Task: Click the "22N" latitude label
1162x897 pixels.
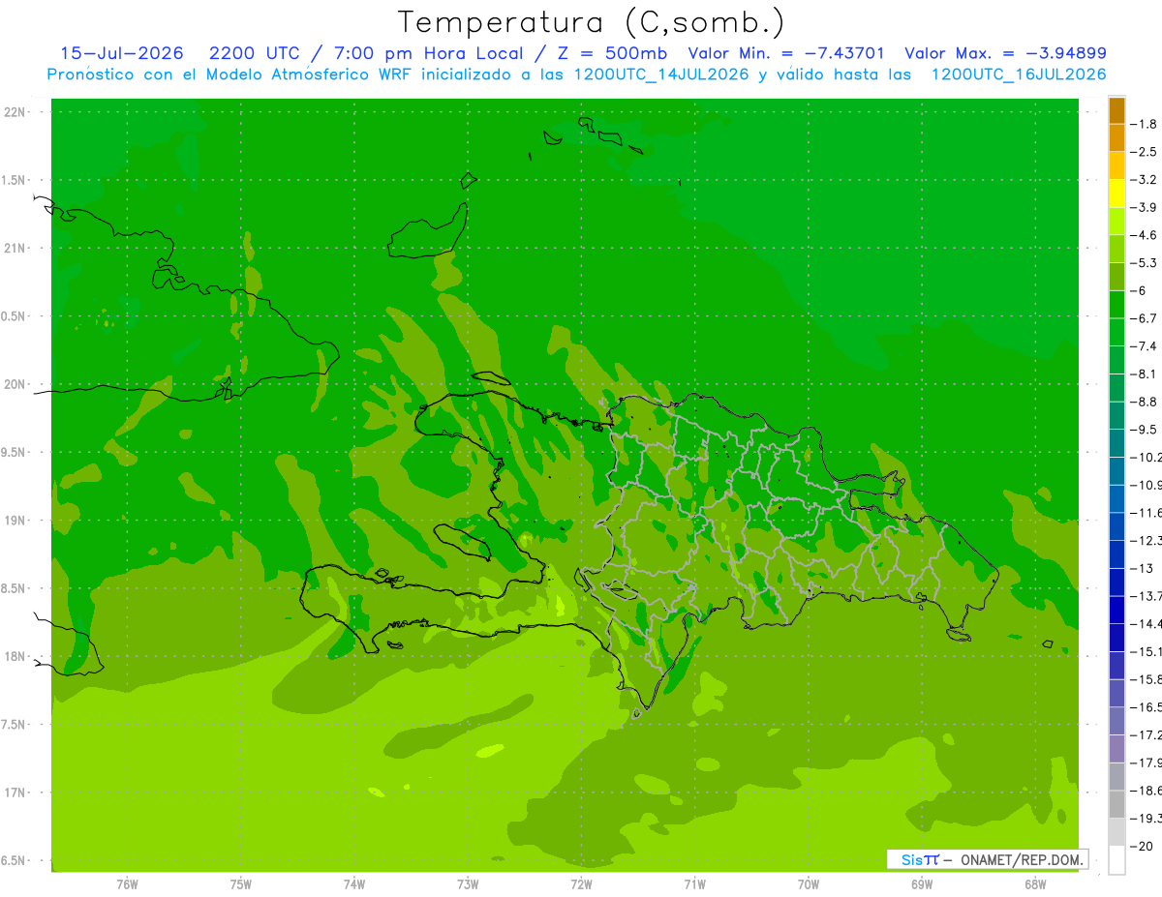Action: (15, 112)
